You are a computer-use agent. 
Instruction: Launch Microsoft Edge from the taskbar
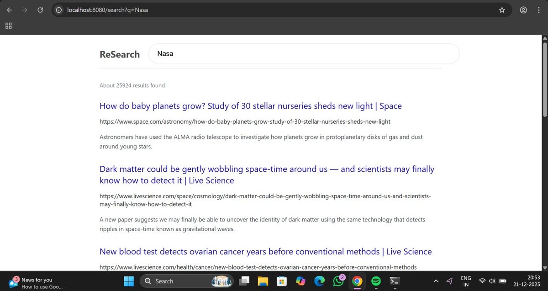(x=319, y=281)
